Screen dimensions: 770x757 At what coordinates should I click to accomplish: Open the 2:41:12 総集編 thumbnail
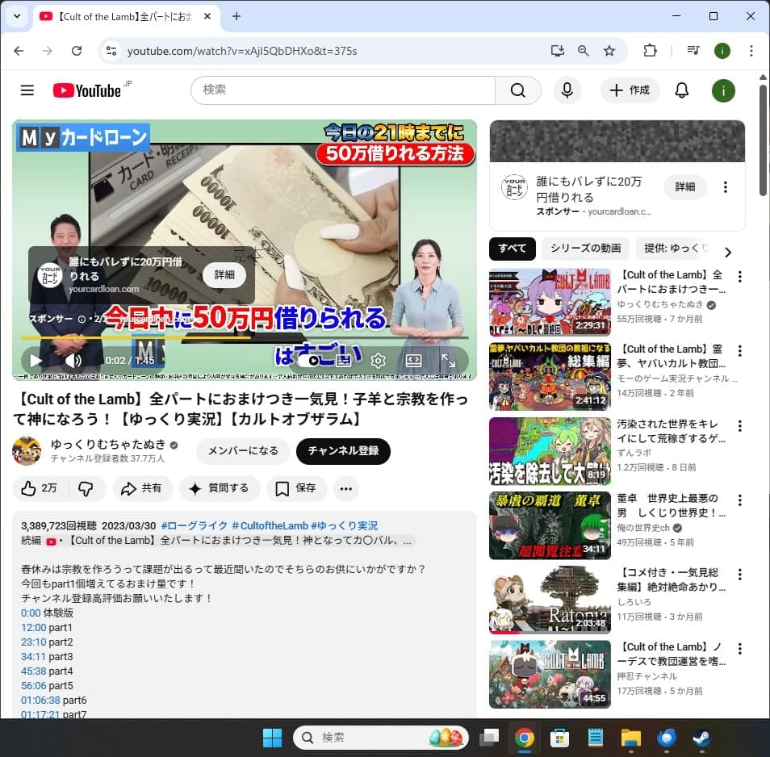[x=550, y=377]
